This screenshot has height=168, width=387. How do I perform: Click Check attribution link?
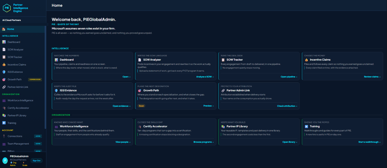(x=287, y=106)
